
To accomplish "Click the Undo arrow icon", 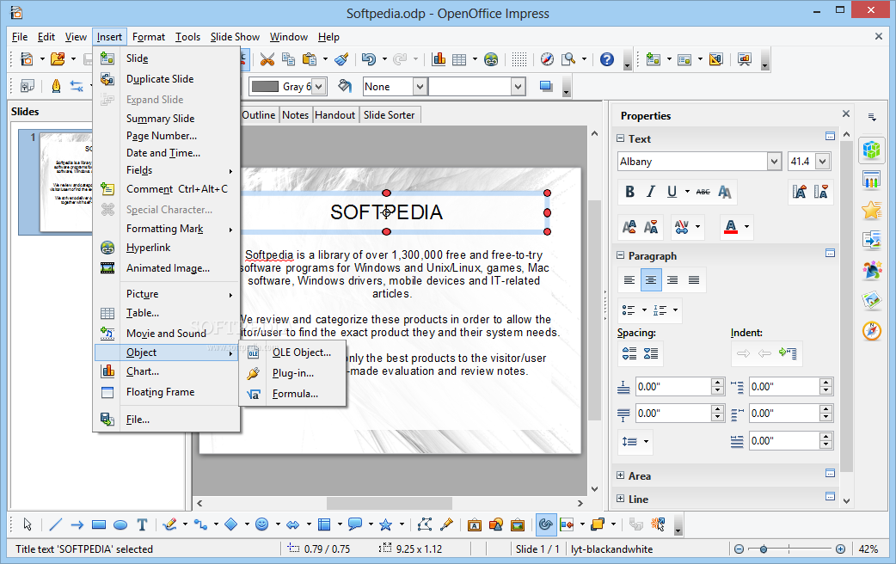I will [369, 58].
